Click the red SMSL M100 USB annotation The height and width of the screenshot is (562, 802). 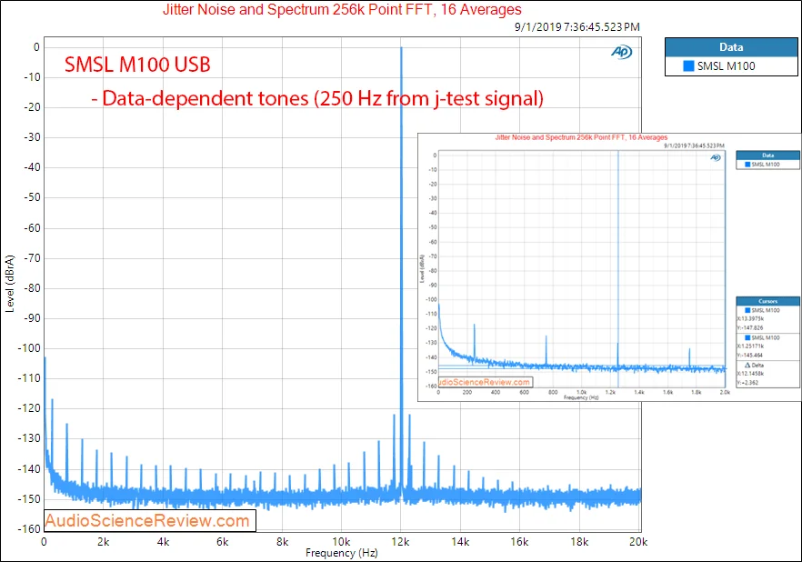click(x=137, y=65)
